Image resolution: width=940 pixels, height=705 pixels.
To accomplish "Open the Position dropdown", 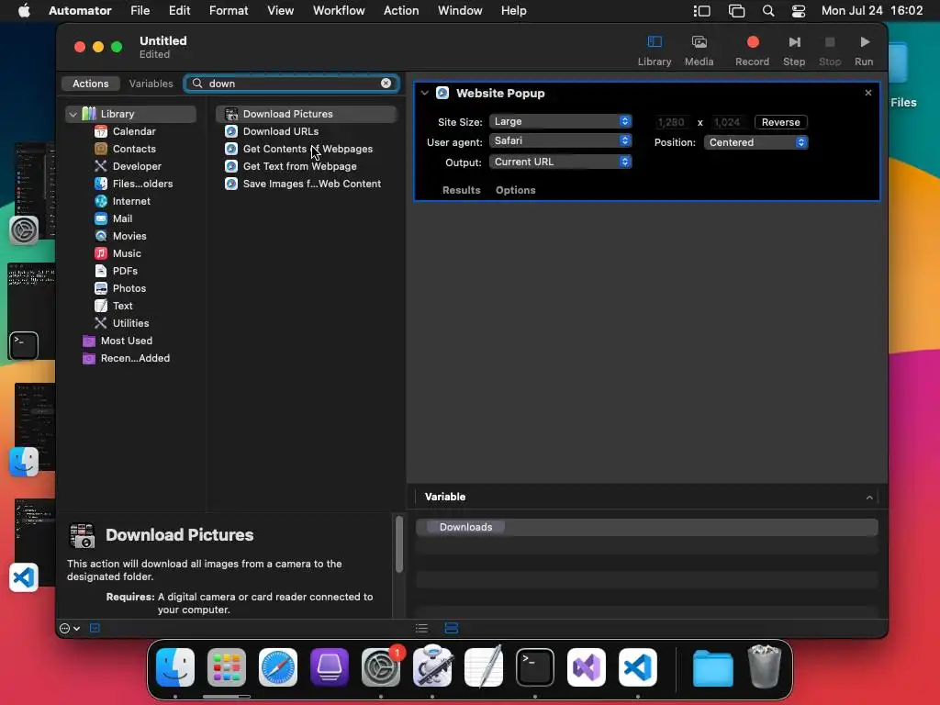I will point(756,142).
